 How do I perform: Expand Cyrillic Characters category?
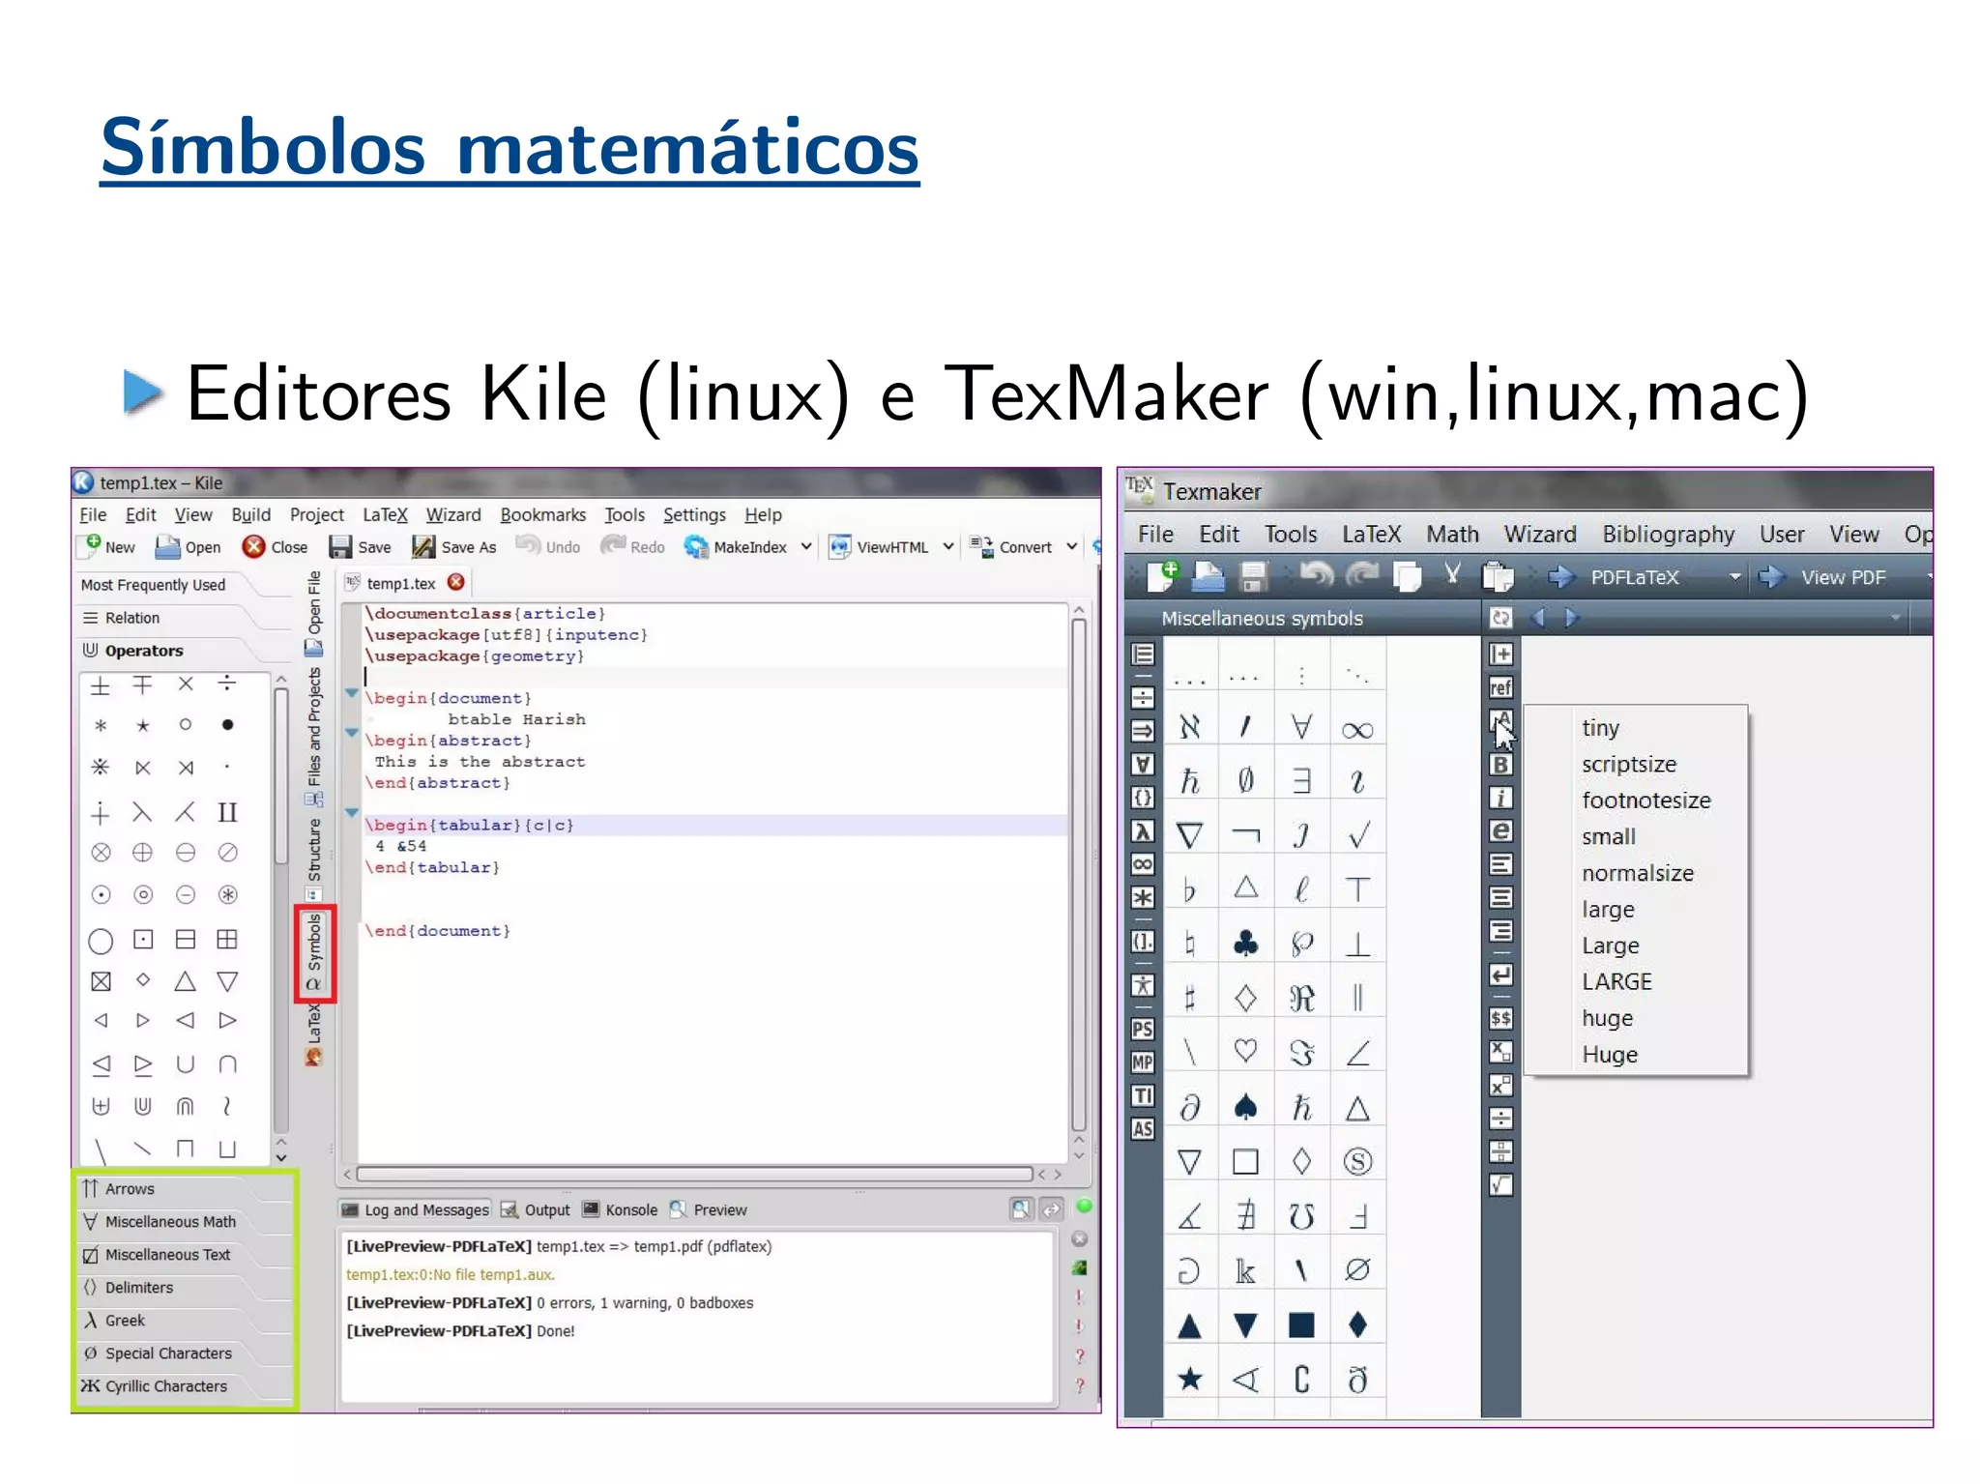[x=186, y=1386]
